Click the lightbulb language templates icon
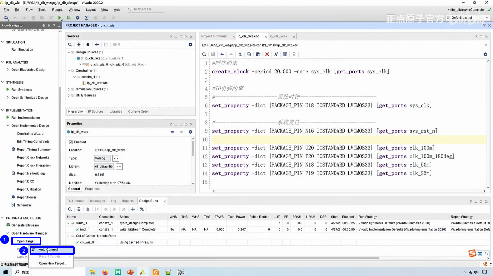 tap(294, 54)
